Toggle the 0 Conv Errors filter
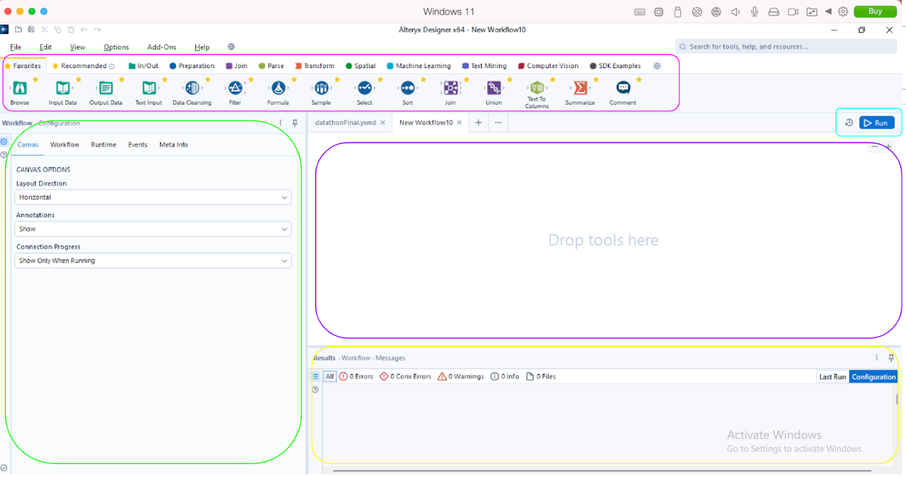 406,376
